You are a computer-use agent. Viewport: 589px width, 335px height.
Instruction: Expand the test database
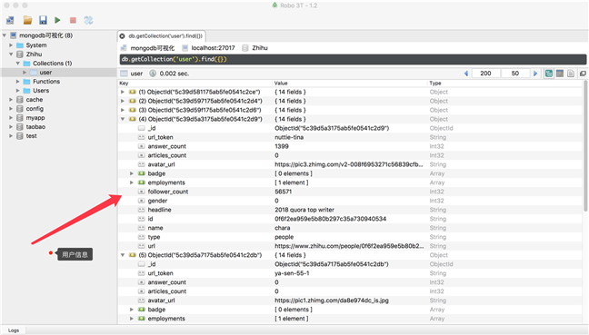point(11,136)
